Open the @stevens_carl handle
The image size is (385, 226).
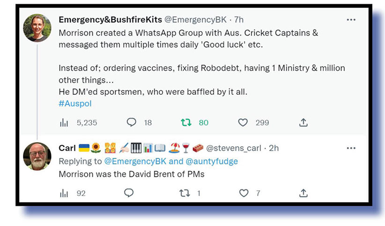(x=234, y=148)
